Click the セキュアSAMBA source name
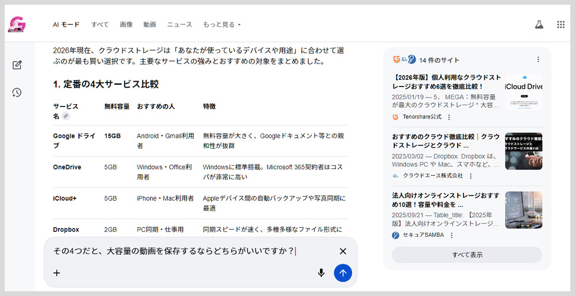575x296 pixels. coord(423,235)
